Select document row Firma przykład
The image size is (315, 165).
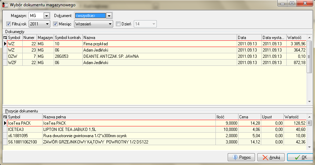(157, 44)
